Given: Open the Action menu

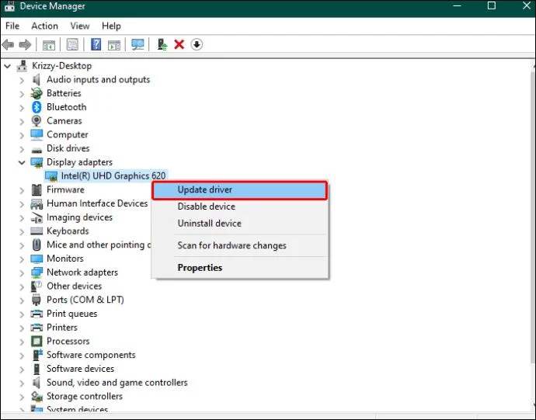Looking at the screenshot, I should [x=44, y=26].
